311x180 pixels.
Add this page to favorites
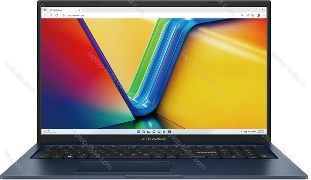click(x=243, y=15)
